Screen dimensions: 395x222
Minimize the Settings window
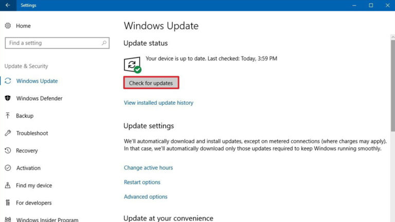[354, 5]
